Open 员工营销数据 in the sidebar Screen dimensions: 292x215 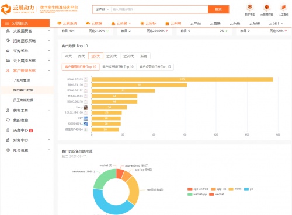point(23,100)
